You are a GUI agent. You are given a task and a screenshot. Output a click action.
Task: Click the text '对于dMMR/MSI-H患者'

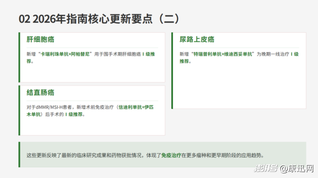coord(49,107)
